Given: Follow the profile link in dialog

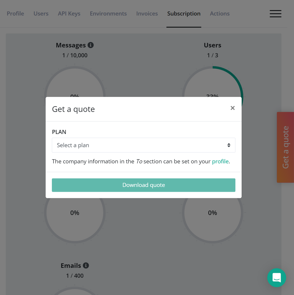Looking at the screenshot, I should (220, 161).
